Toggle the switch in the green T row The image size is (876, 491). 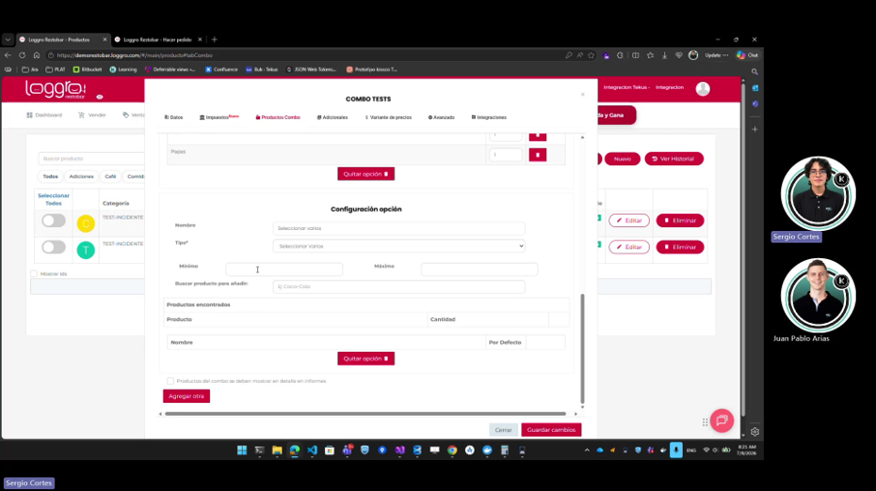pos(53,246)
